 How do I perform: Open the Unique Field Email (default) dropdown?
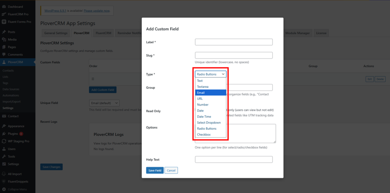click(104, 103)
